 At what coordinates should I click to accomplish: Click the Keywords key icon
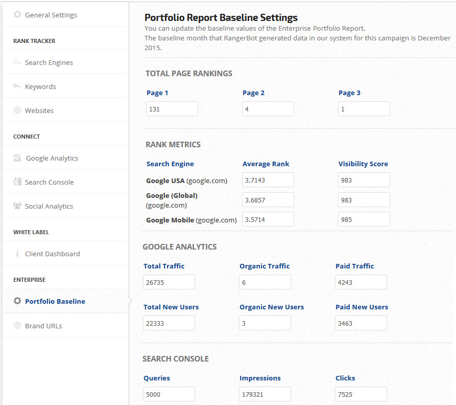click(17, 86)
